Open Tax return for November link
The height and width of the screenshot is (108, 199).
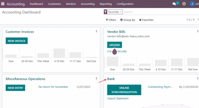tap(53, 87)
